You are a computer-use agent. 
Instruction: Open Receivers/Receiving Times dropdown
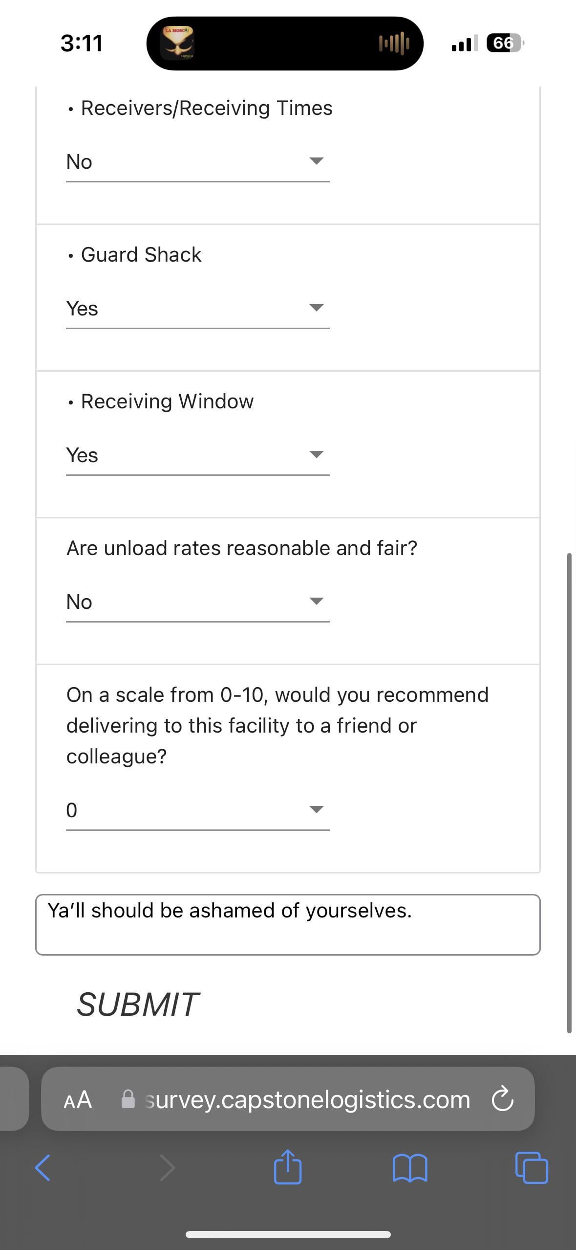[198, 162]
